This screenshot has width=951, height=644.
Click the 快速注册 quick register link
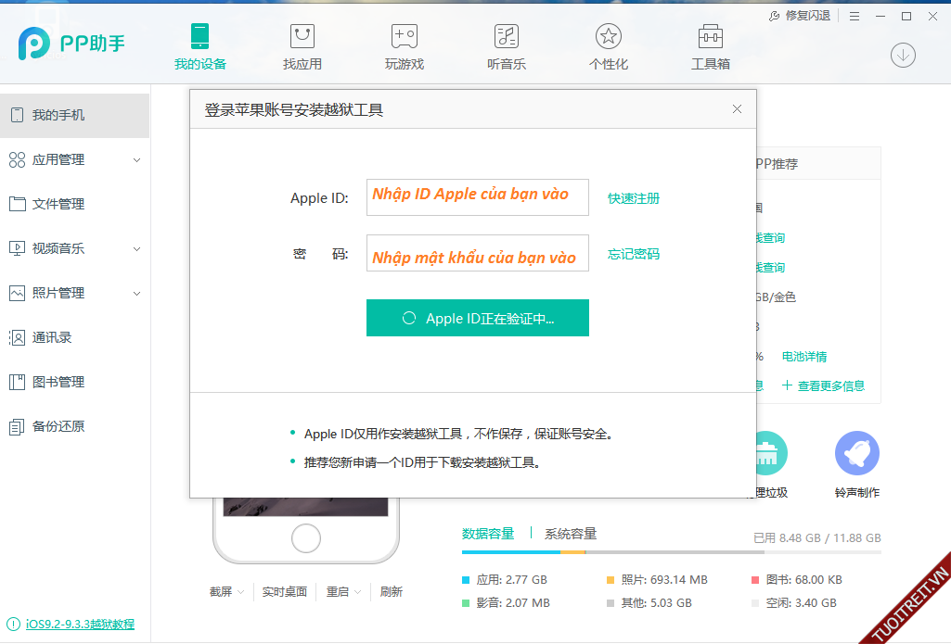pos(634,198)
